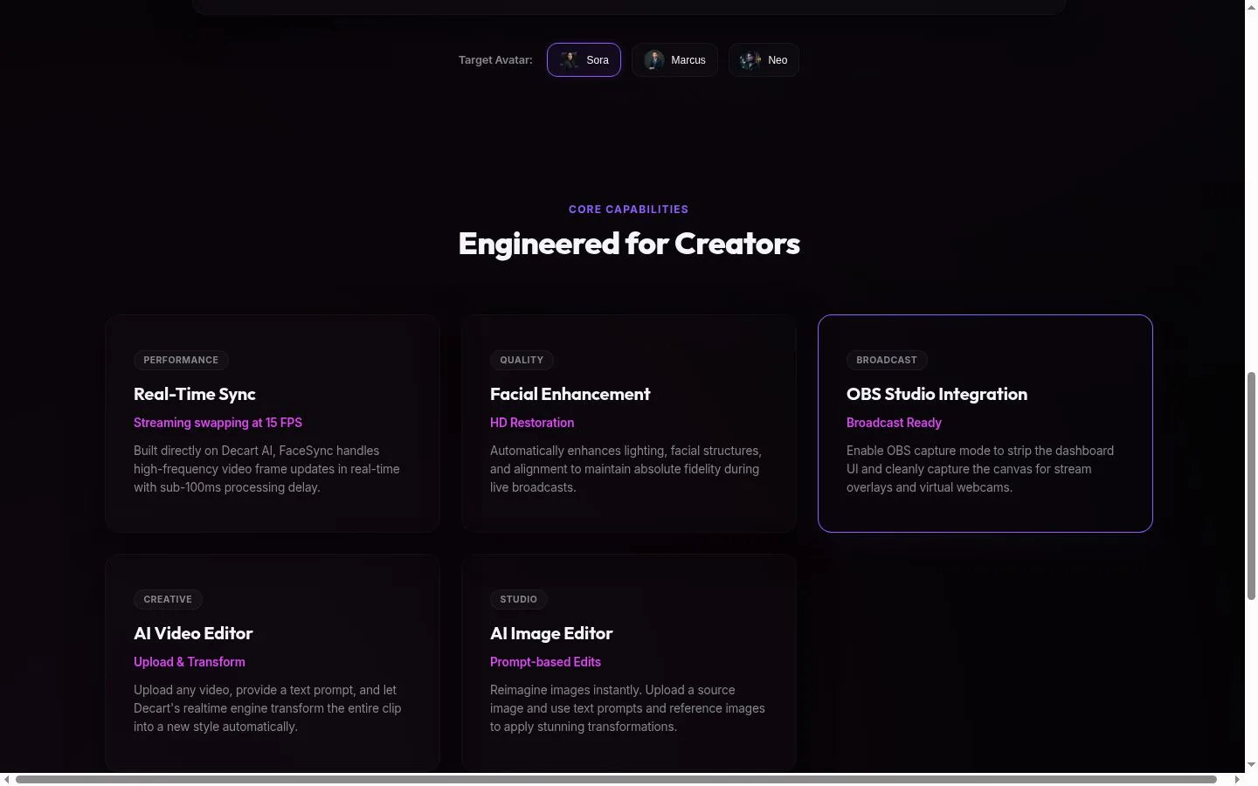Click the "Real-Time Sync" title
This screenshot has width=1258, height=786.
[195, 394]
